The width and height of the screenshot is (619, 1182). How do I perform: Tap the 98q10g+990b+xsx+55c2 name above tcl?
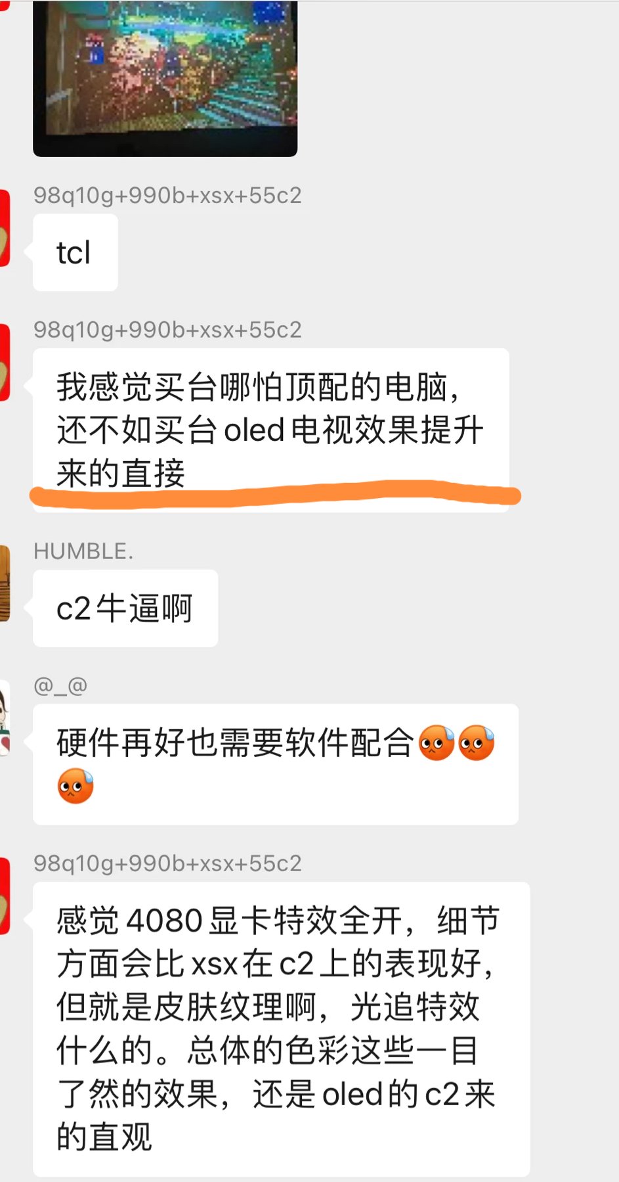tap(167, 195)
